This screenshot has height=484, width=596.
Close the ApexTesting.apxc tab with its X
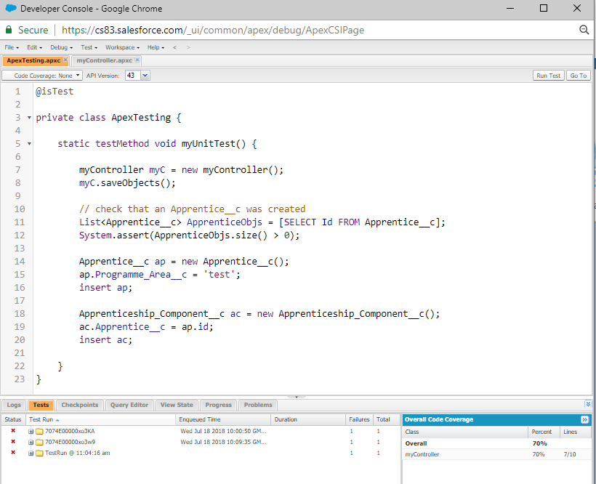pos(65,60)
